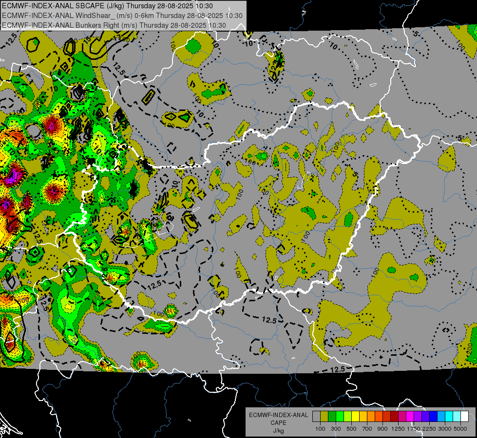Viewport: 477px width, 438px height.
Task: Click the legend value 1250
Action: [398, 429]
